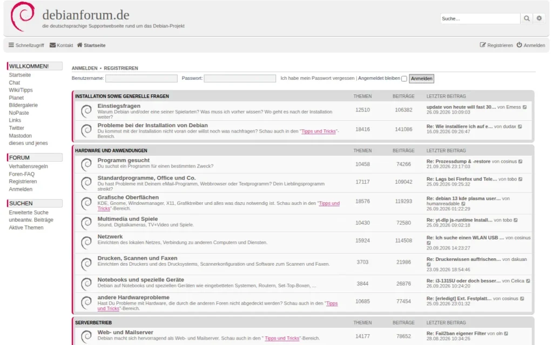The image size is (553, 345).
Task: Click Anmelden in the top right bar
Action: click(x=531, y=45)
